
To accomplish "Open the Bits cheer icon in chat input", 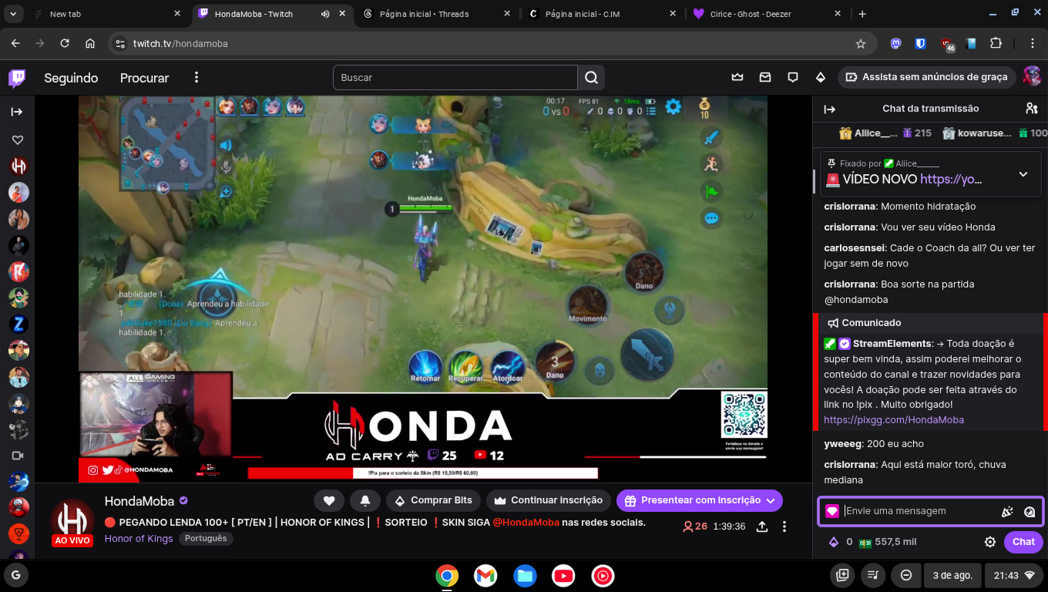I will pos(1006,511).
